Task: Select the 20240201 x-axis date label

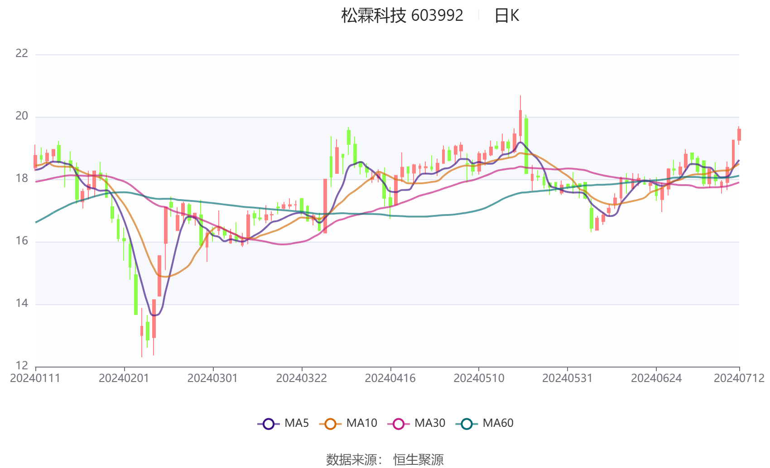Action: click(x=124, y=378)
